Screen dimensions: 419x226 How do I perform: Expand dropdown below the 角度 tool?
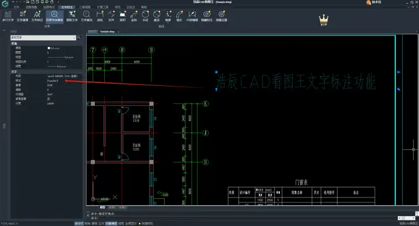(x=168, y=23)
